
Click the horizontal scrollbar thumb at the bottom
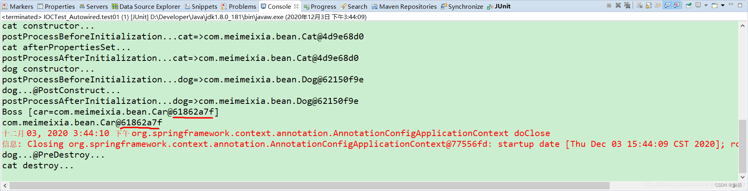tap(309, 186)
